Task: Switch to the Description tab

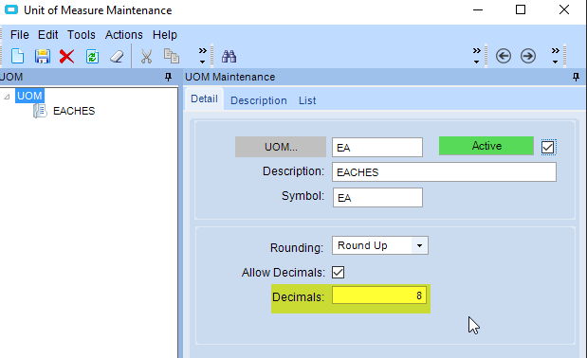Action: coord(259,100)
